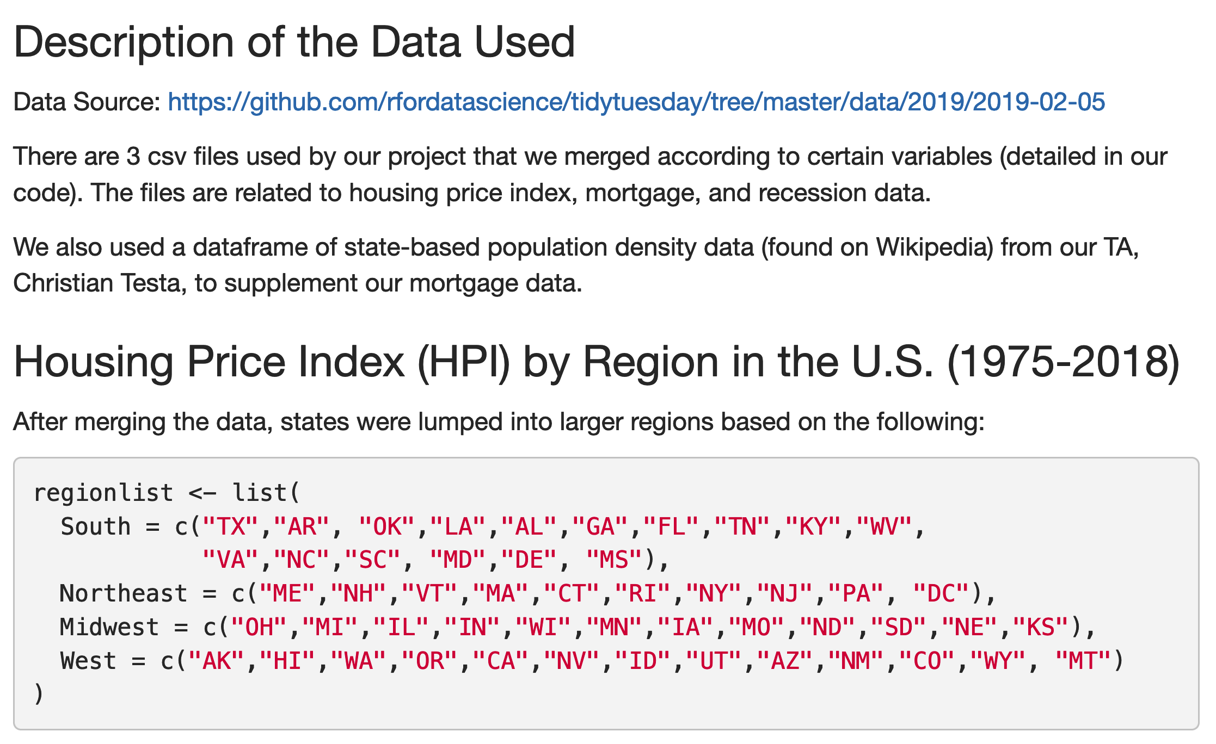
Task: Click the "Northeast" variable in the code
Action: click(123, 593)
